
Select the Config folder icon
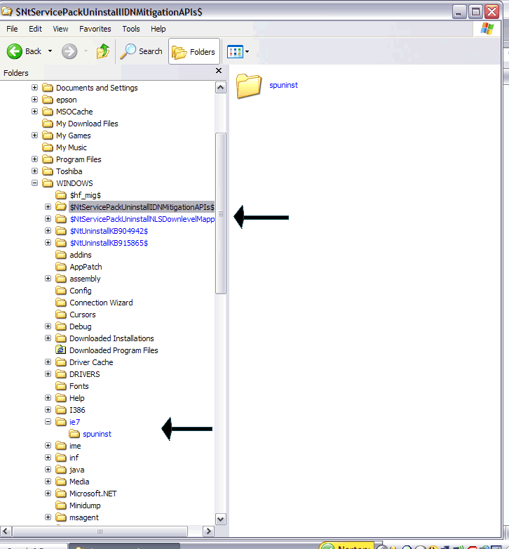coord(61,291)
